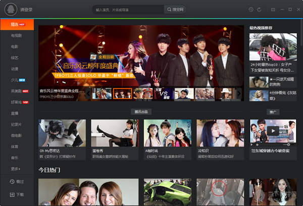This screenshot has height=206, width=303.
Task: Open the 24小时最热top10 headline link
Action: coord(273,67)
